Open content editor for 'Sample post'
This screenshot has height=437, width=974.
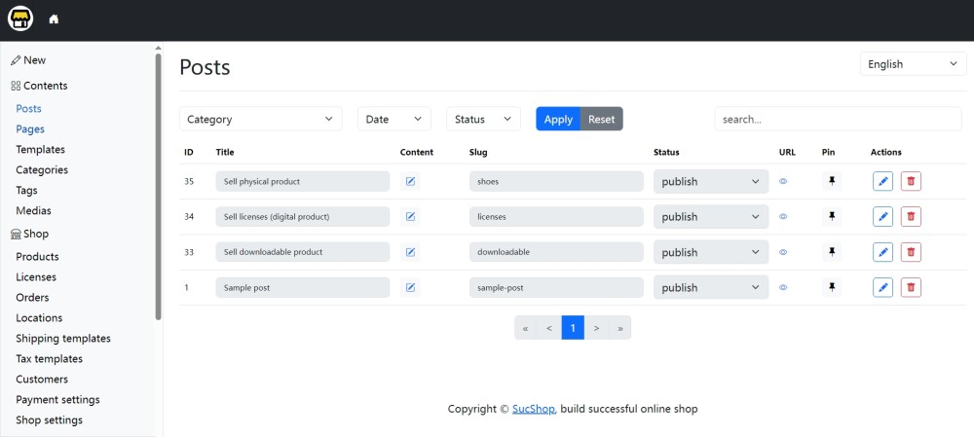coord(410,287)
